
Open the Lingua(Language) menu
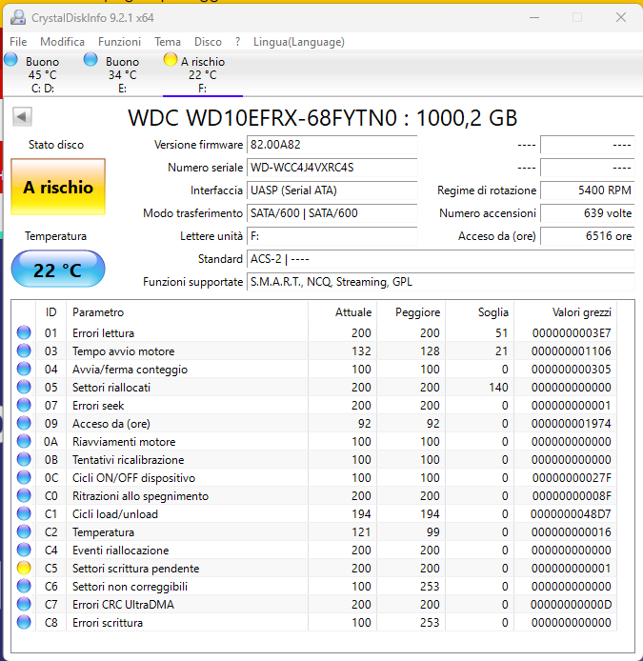coord(299,42)
